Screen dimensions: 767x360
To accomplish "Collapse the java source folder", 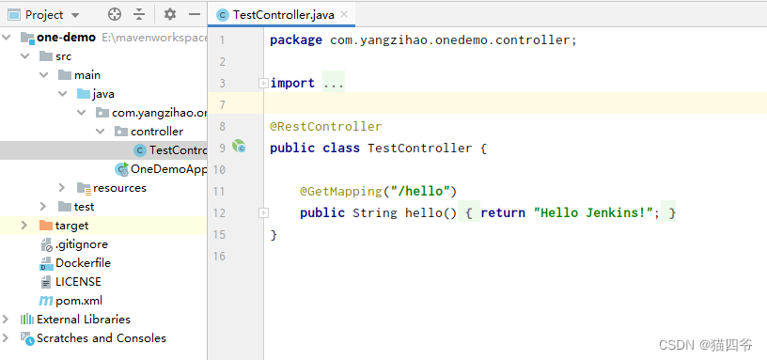I will 63,94.
